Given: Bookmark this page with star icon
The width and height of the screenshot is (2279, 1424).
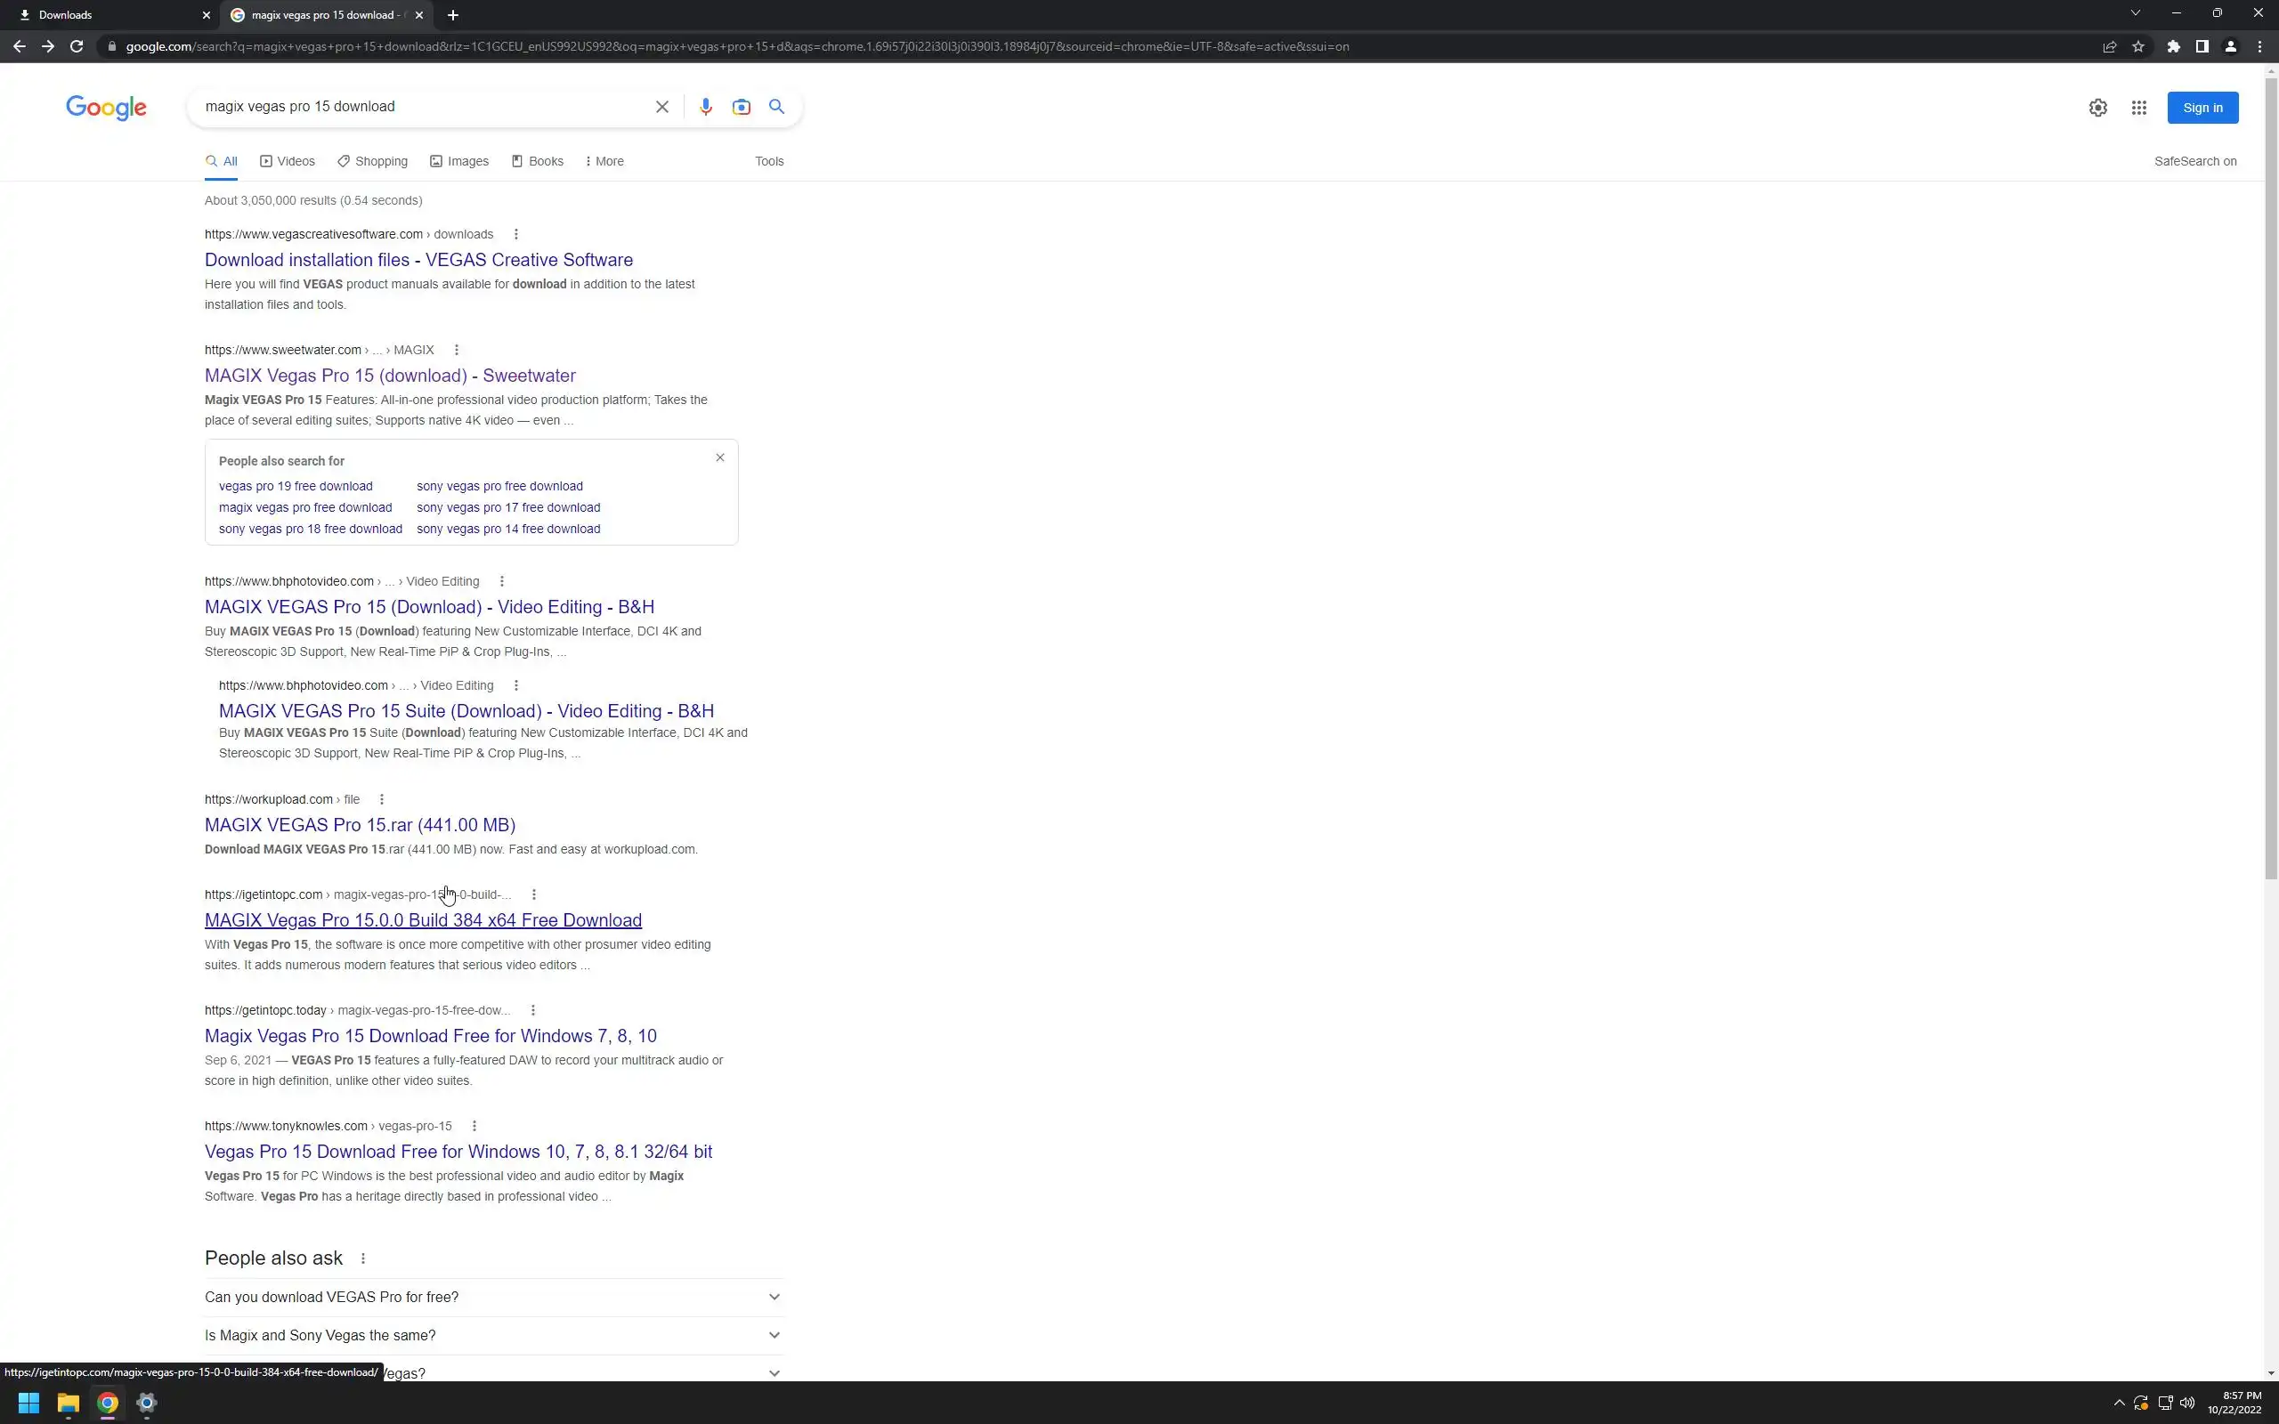Looking at the screenshot, I should [x=2137, y=46].
